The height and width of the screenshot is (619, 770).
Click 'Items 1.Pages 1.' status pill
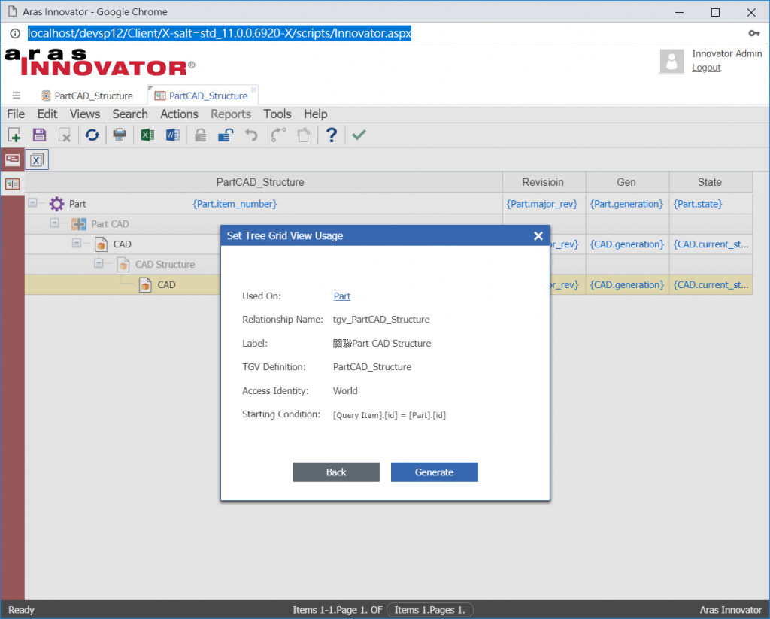pos(429,610)
